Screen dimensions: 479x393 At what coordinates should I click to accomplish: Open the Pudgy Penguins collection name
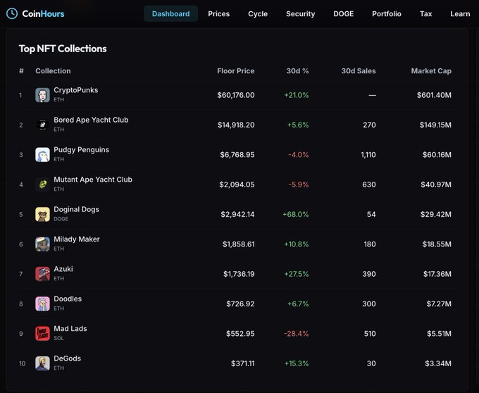(x=82, y=149)
